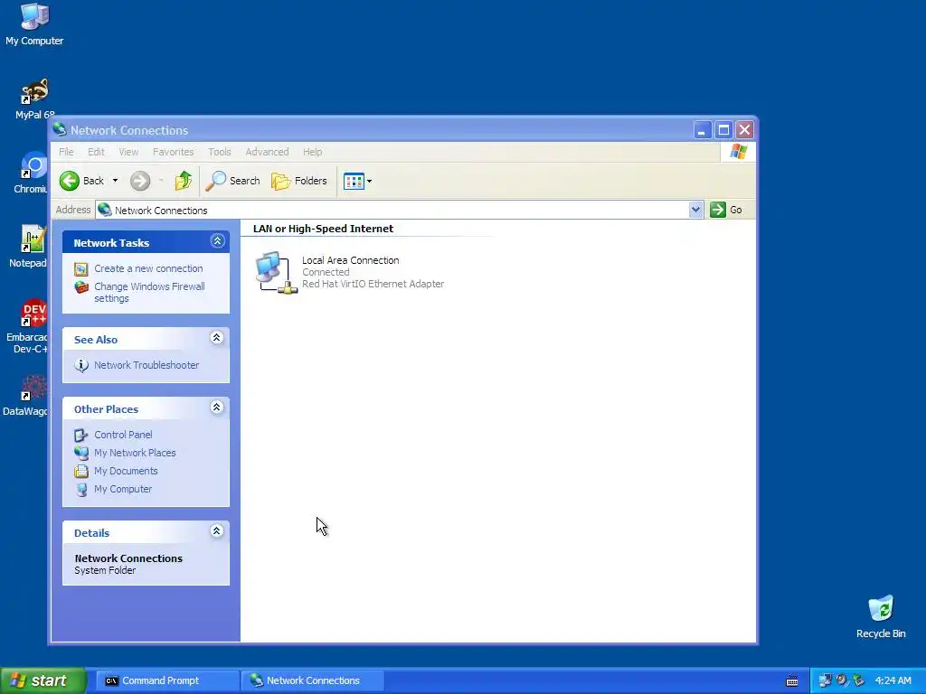Collapse the Other Places panel
This screenshot has width=926, height=694.
tap(217, 408)
